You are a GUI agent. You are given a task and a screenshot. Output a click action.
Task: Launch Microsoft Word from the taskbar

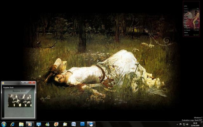click(74, 124)
